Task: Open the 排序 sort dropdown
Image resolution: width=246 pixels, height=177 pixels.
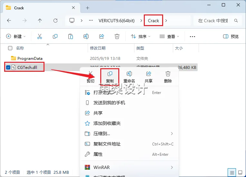Action: click(x=141, y=36)
